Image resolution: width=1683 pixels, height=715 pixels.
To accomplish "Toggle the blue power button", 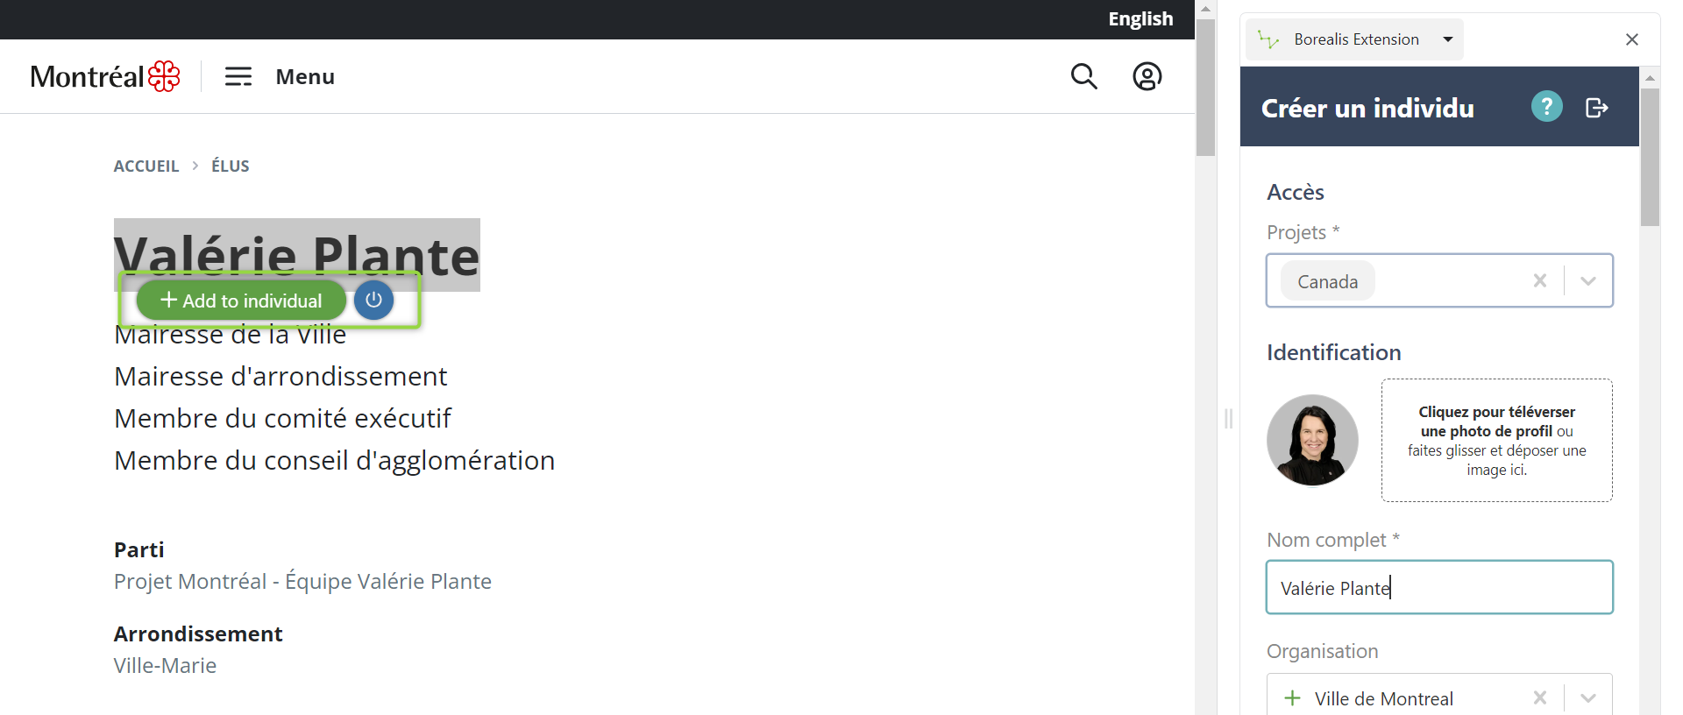I will pos(373,300).
